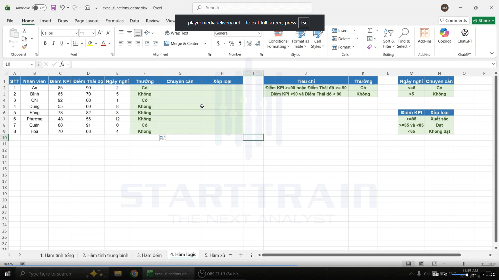Click the Add-ins icon
499x280 pixels.
424,36
